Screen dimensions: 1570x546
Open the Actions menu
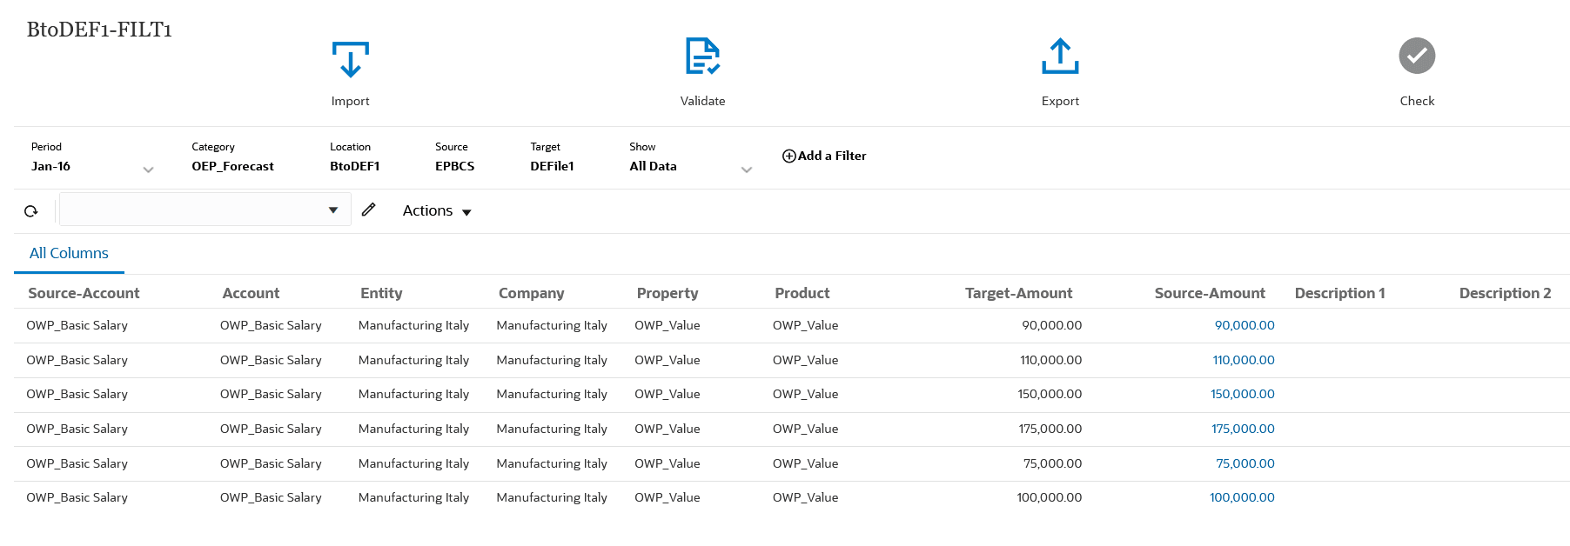[436, 211]
